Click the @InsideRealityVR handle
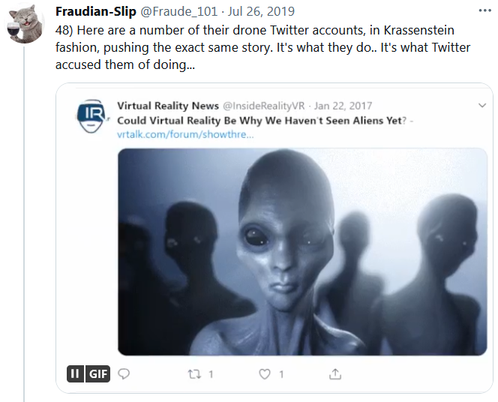 (x=263, y=106)
